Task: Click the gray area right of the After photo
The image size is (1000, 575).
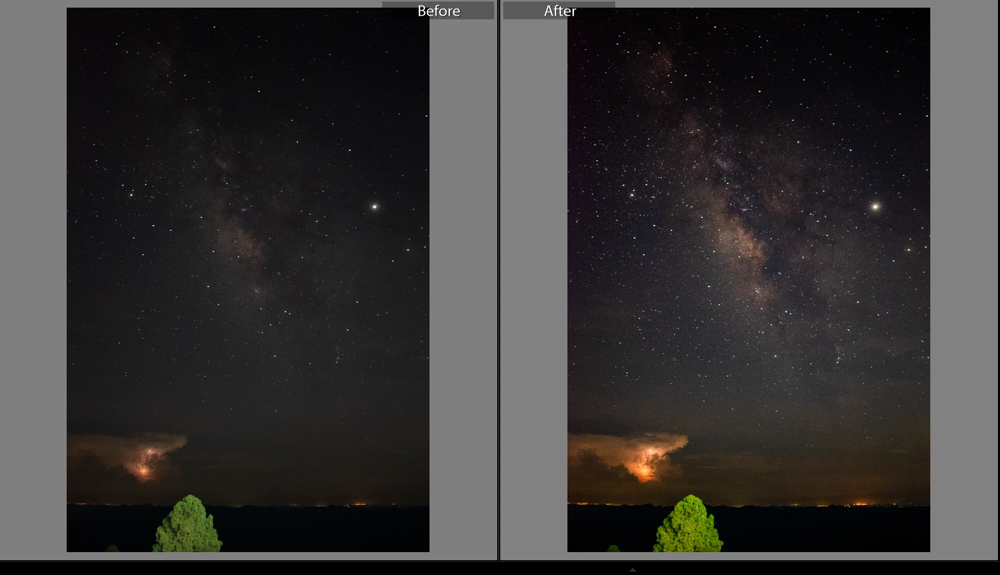Action: click(963, 280)
